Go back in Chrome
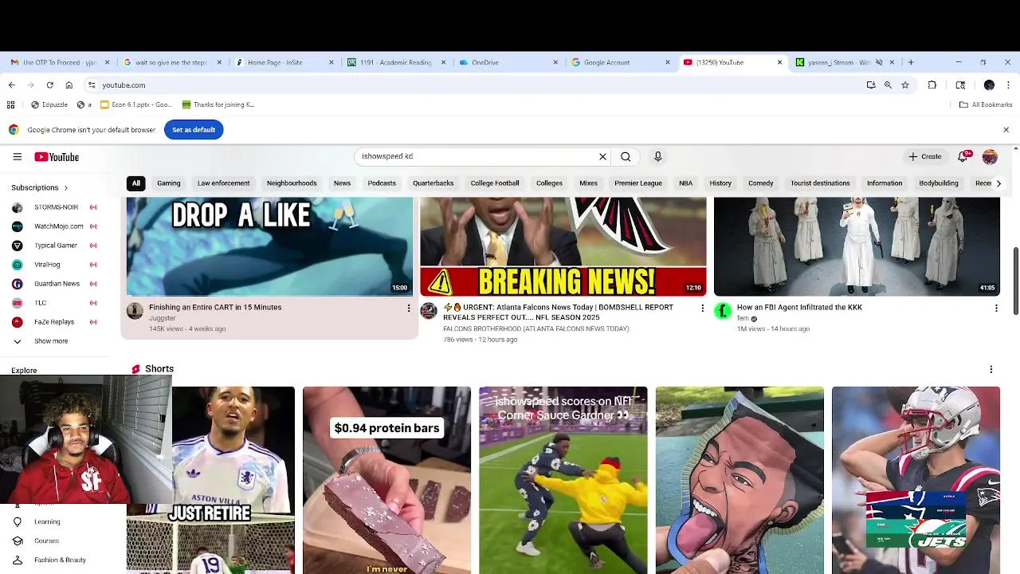This screenshot has height=574, width=1020. tap(11, 85)
